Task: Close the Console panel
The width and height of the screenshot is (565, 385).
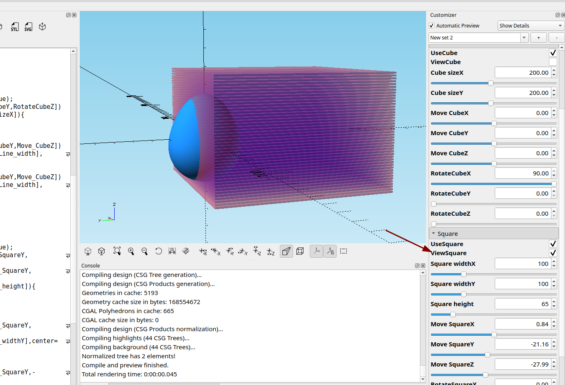Action: 423,266
